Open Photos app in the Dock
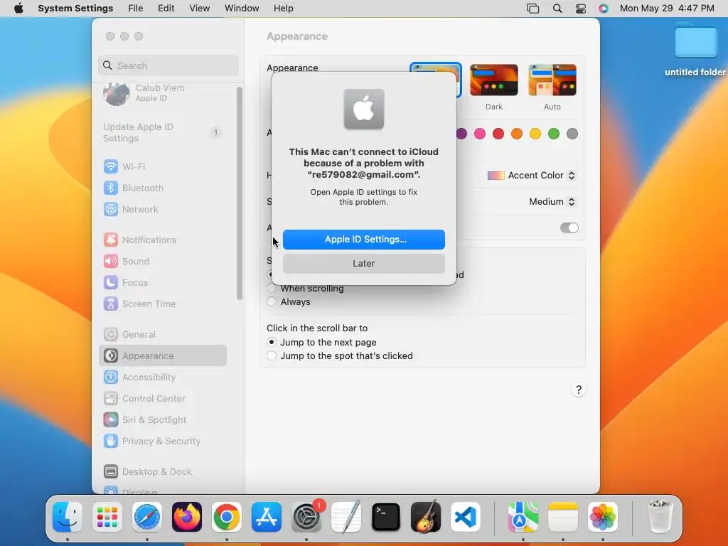This screenshot has width=728, height=546. (x=603, y=517)
